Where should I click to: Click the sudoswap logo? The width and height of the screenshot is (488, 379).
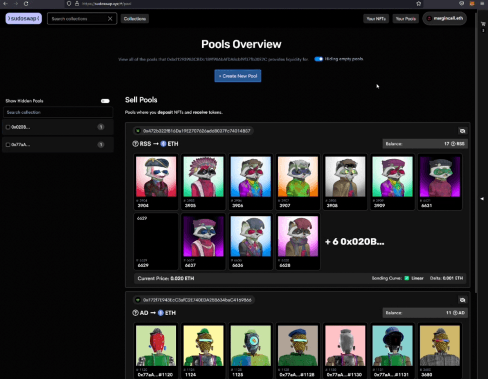(23, 19)
